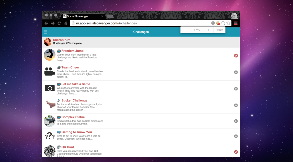The height and width of the screenshot is (162, 293).
Task: Start Sticker Challenge with its play arrow
Action: [x=236, y=105]
